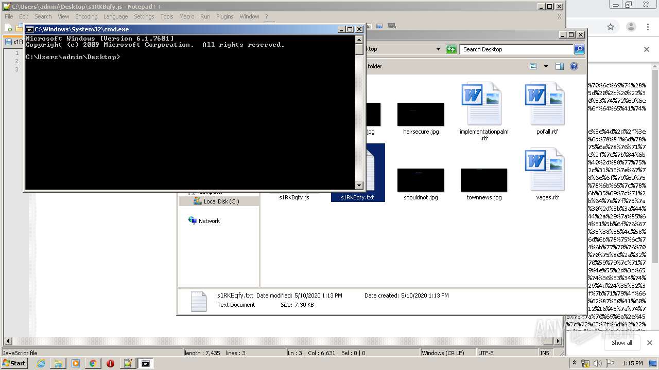Close the Chrome downloads bar
The image size is (659, 370).
point(649,343)
